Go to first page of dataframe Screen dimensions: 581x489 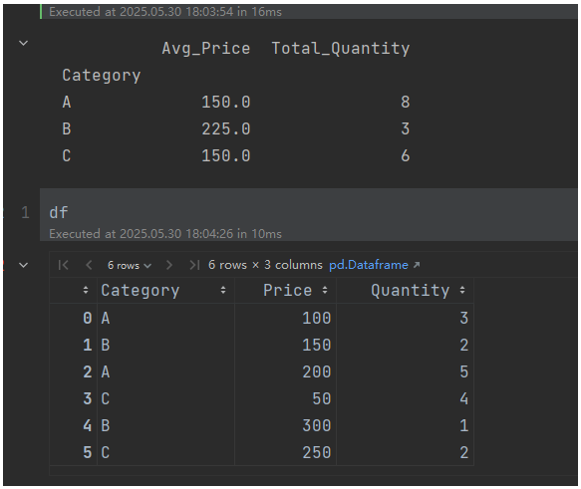64,265
